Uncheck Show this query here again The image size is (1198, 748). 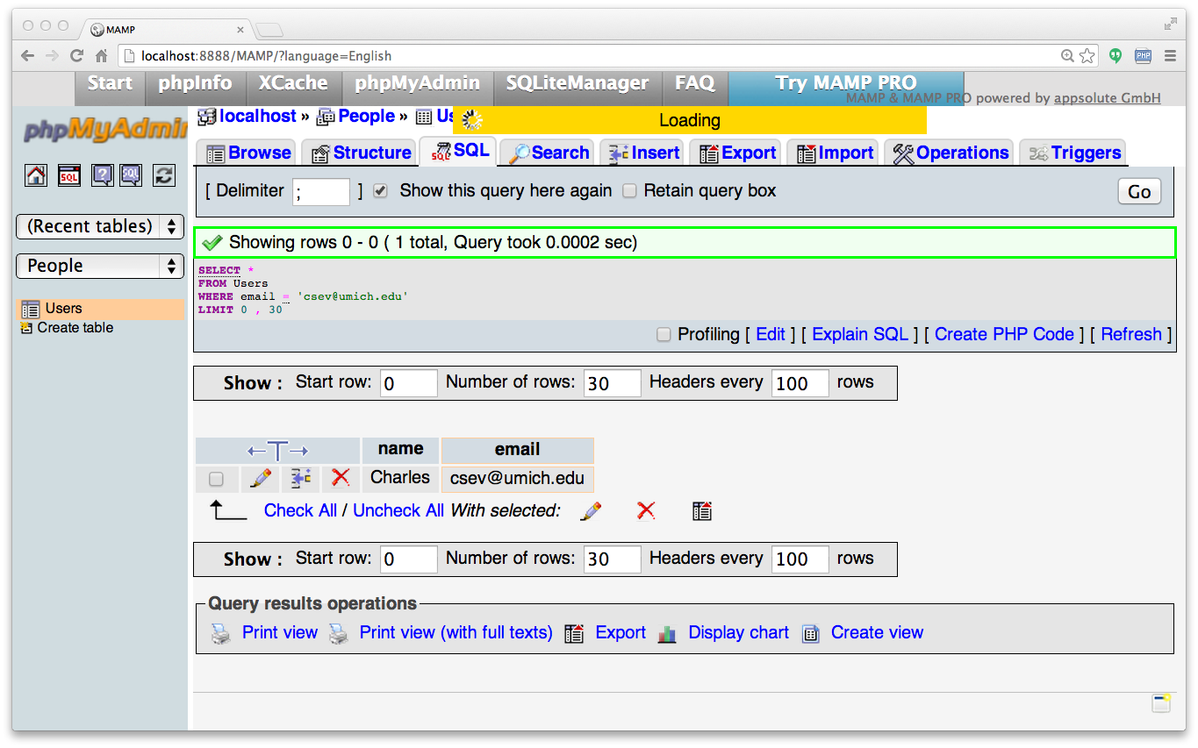(380, 191)
